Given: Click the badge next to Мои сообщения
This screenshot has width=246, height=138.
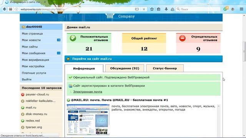Looking at the screenshot, I should [x=58, y=53].
